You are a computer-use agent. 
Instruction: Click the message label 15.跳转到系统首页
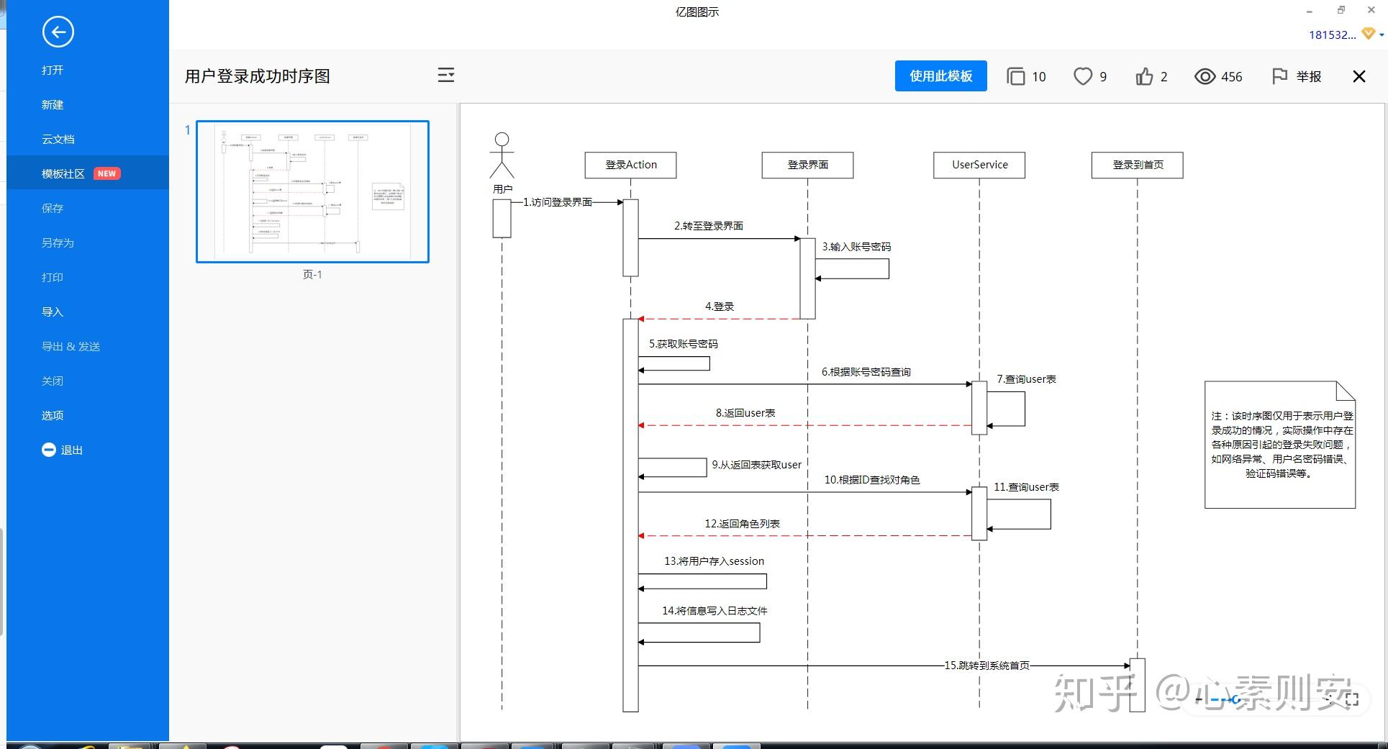coord(987,666)
